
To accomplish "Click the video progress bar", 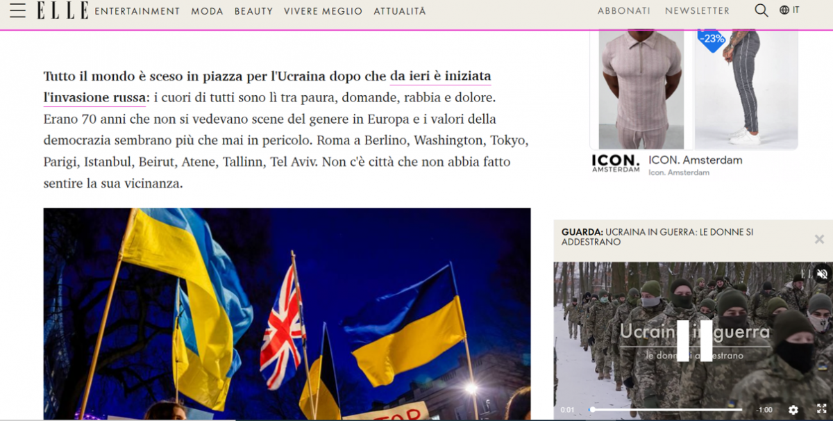I will tap(666, 410).
